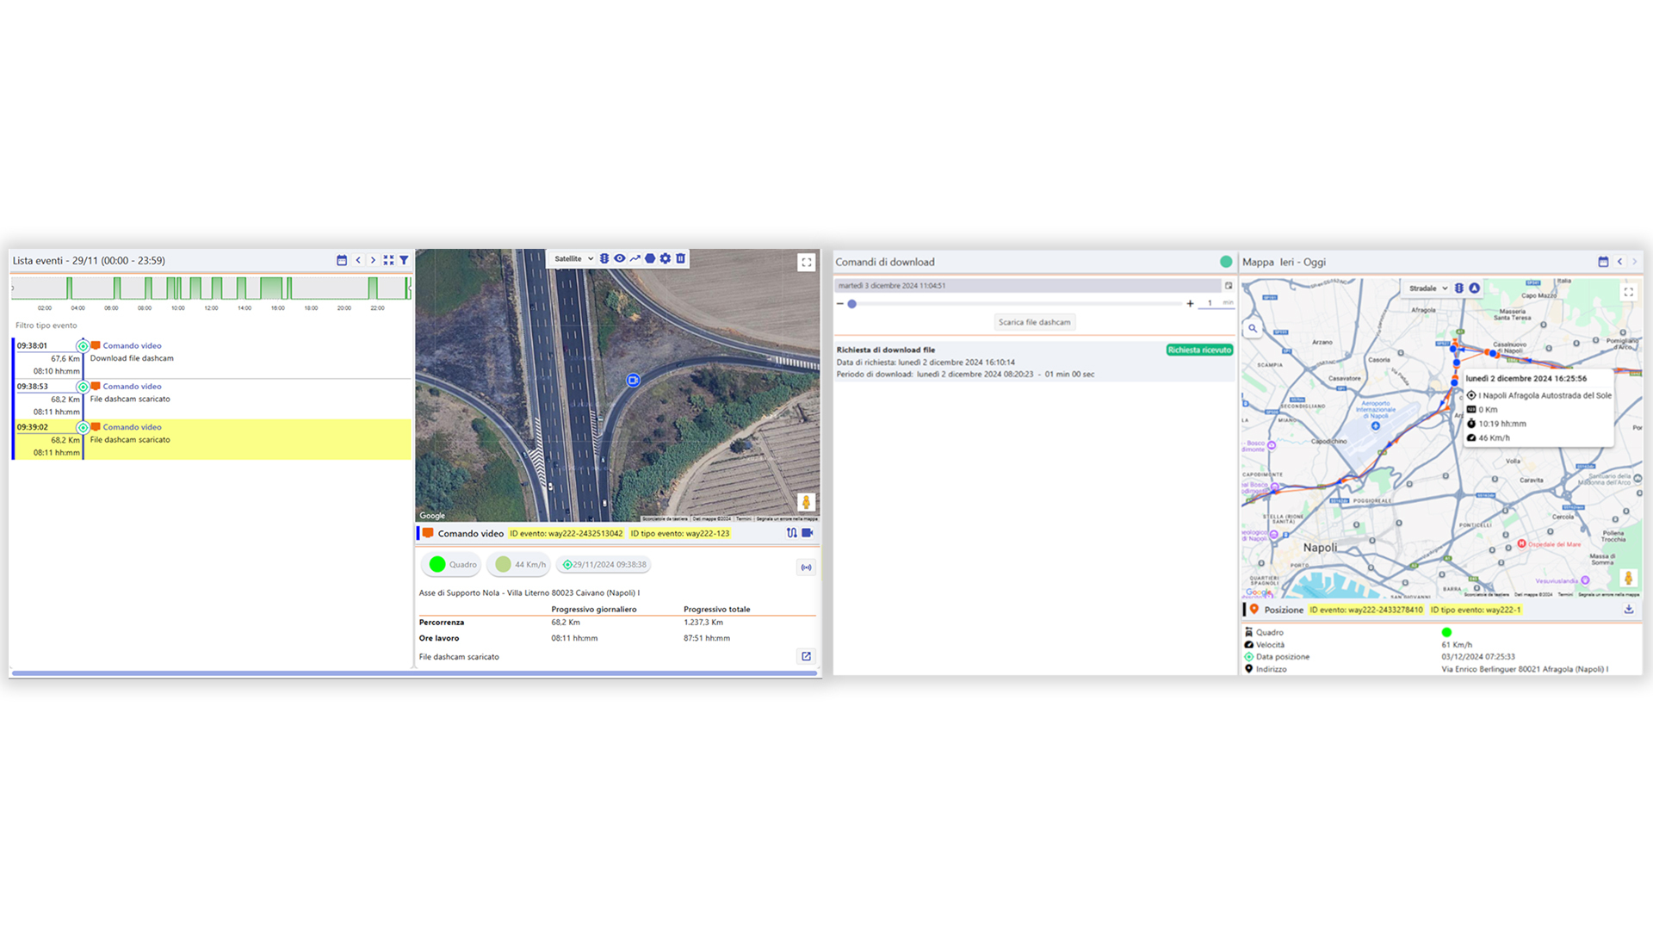Click the martedì 3 dicembre 2024 date field
The height and width of the screenshot is (930, 1653).
pyautogui.click(x=1027, y=286)
